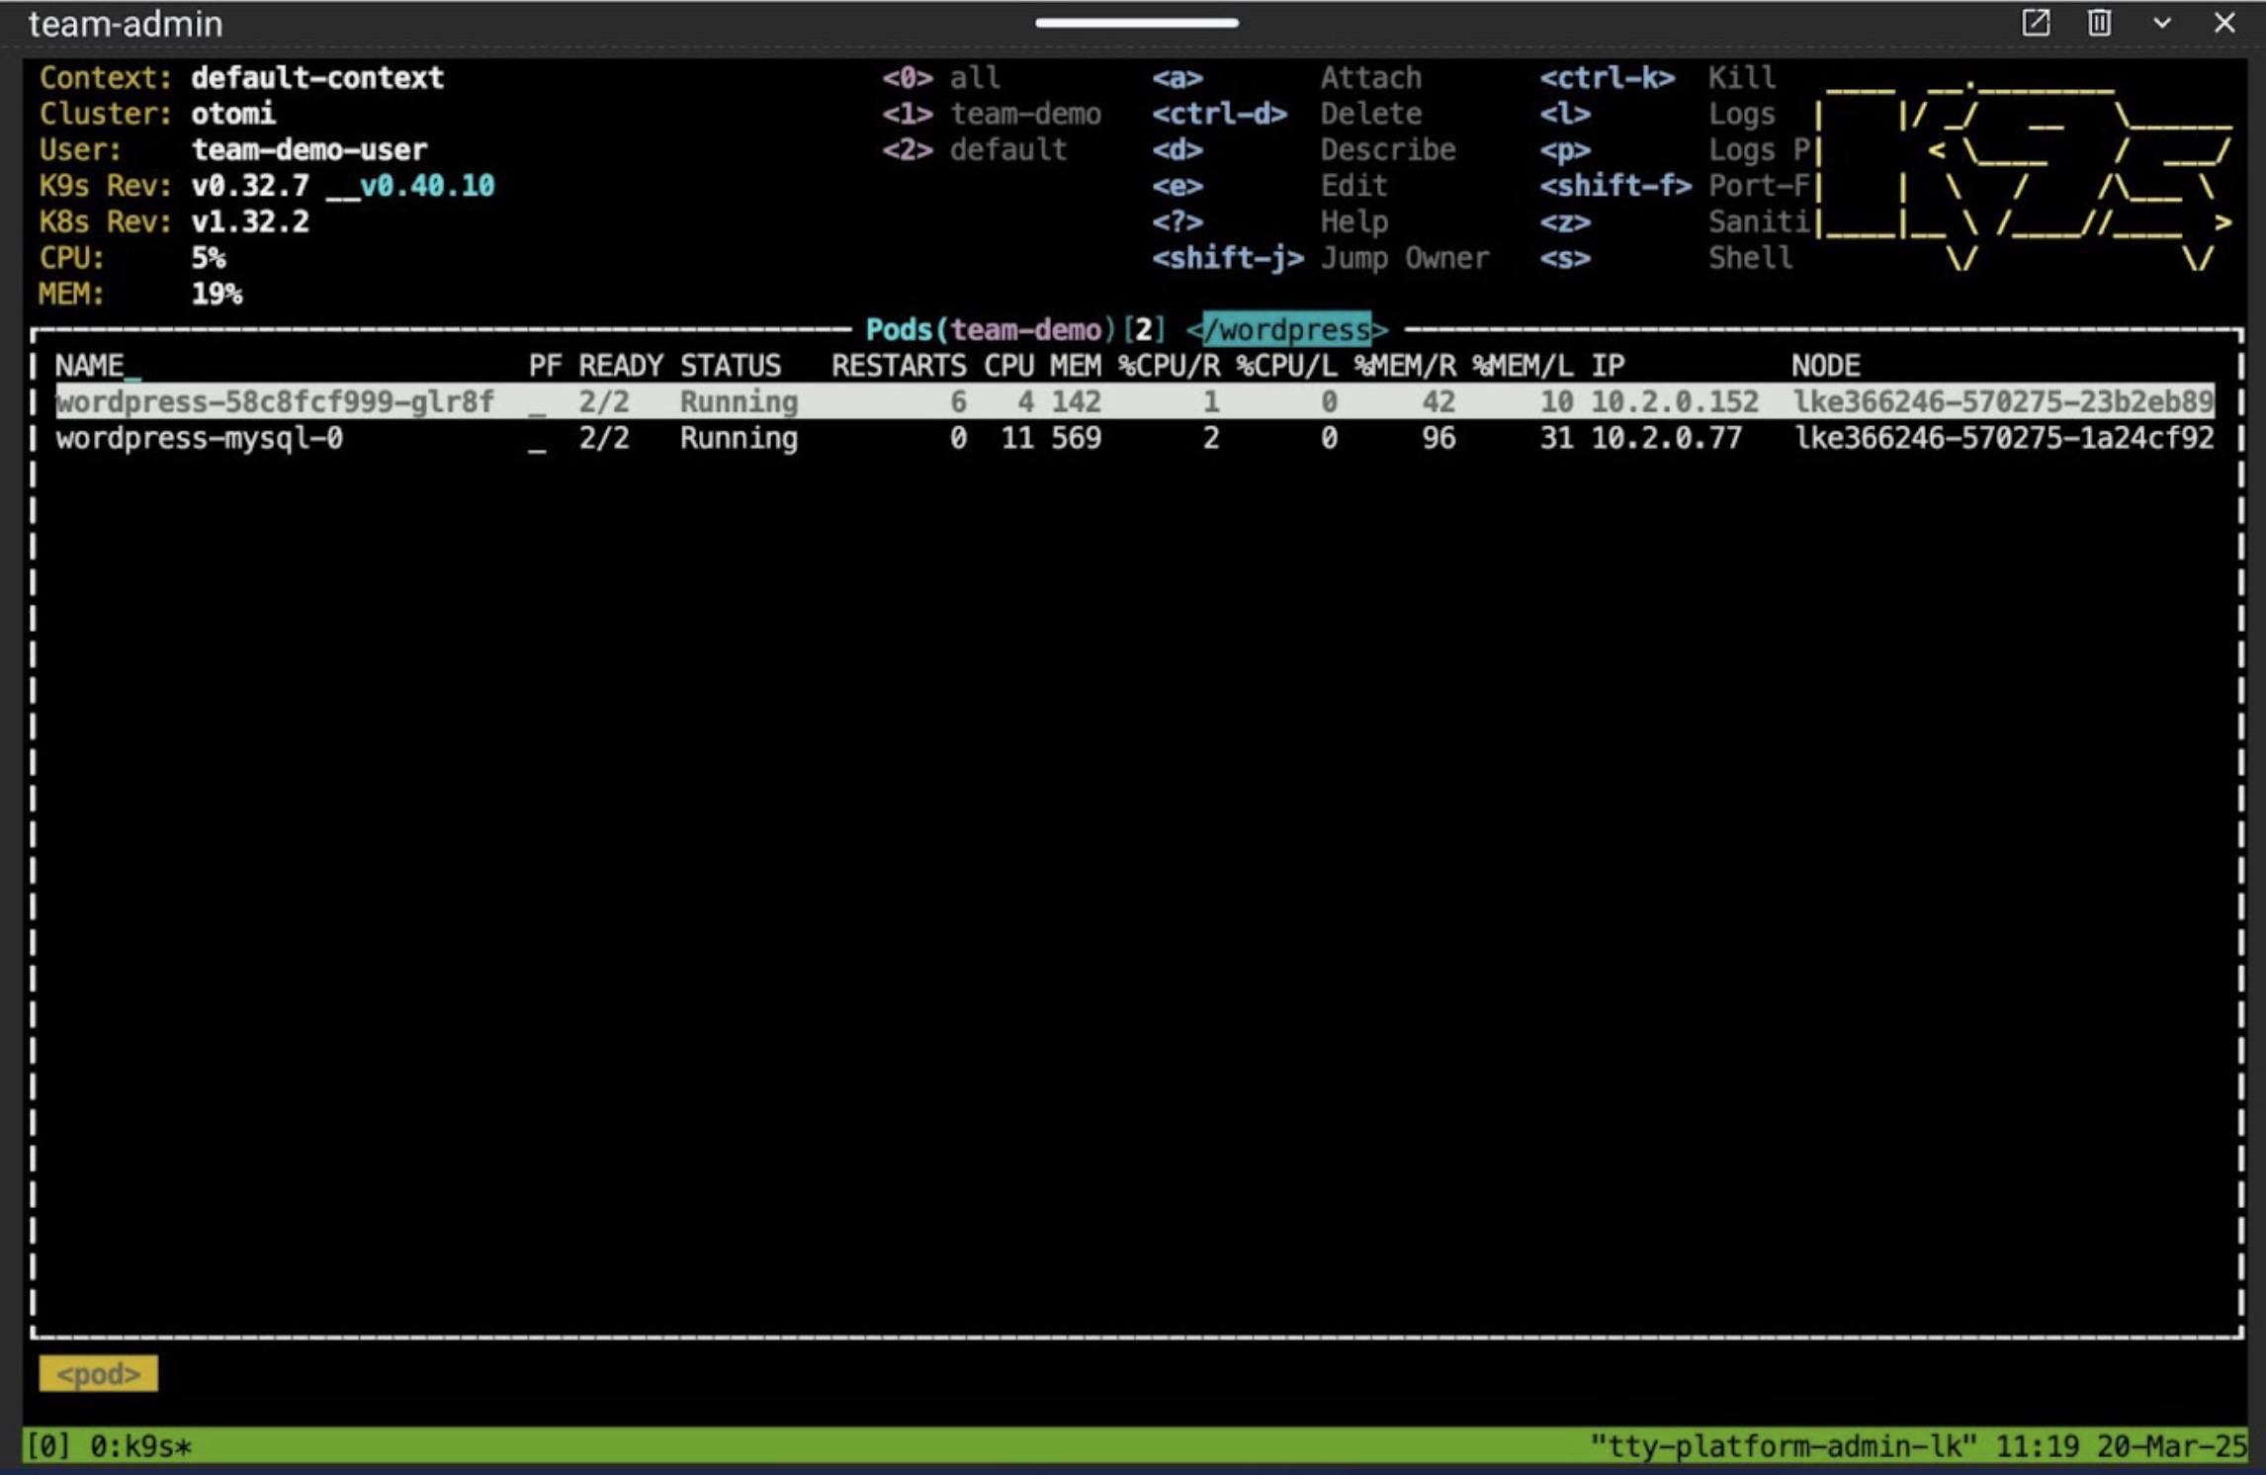This screenshot has height=1475, width=2266.
Task: Switch to the team-demo namespace
Action: click(989, 114)
